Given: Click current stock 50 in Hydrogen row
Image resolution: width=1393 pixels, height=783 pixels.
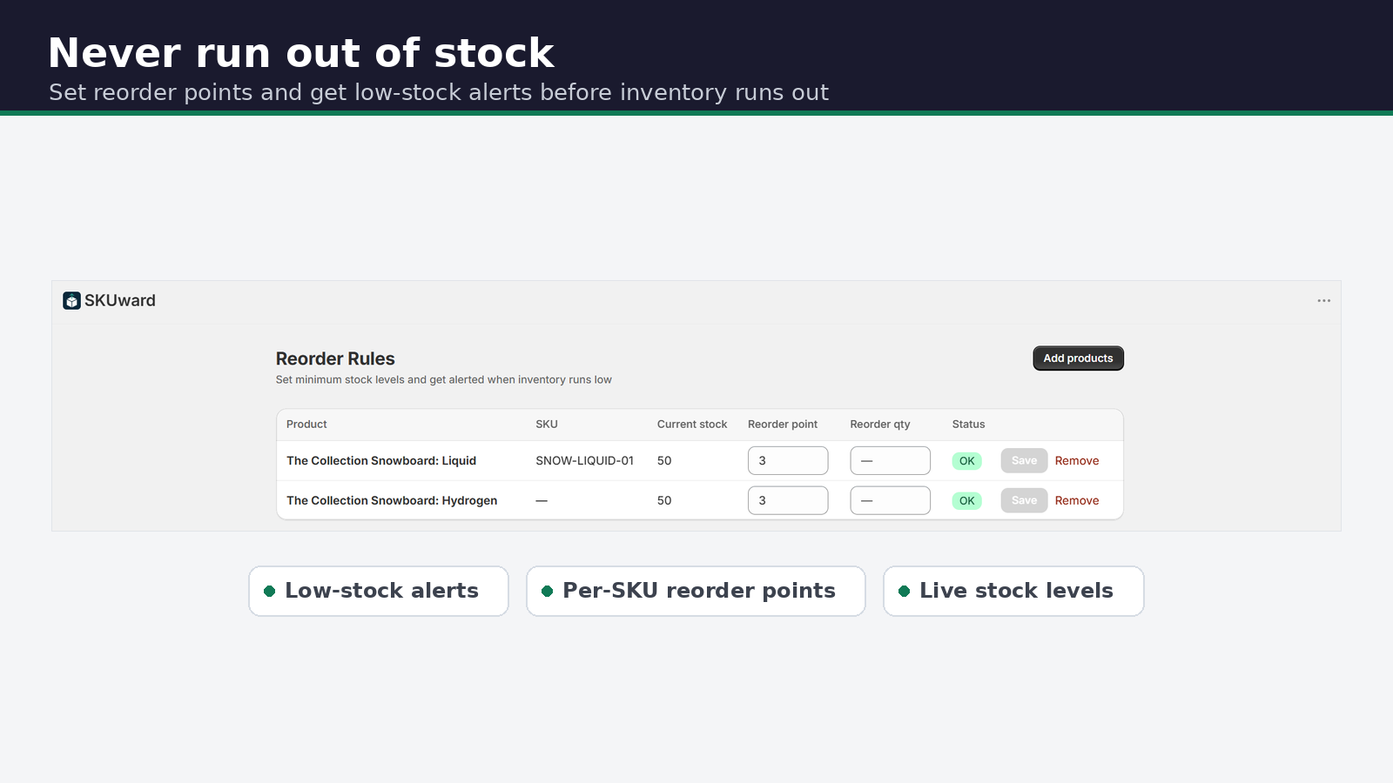Looking at the screenshot, I should click(x=664, y=500).
